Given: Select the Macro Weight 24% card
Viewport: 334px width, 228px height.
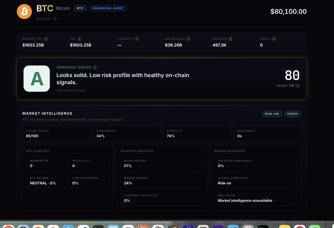Looking at the screenshot, I should (x=162, y=181).
